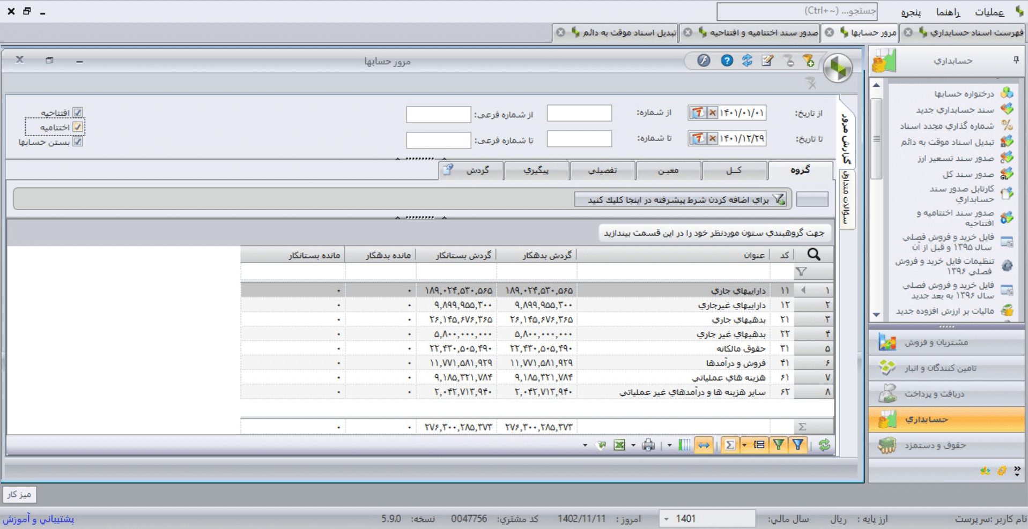Viewport: 1028px width, 529px height.
Task: Toggle the sigma summation button in grid toolbar
Action: (x=729, y=445)
